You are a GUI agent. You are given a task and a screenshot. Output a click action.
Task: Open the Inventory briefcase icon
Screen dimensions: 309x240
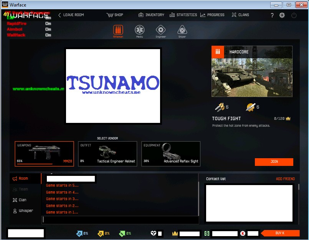click(141, 15)
